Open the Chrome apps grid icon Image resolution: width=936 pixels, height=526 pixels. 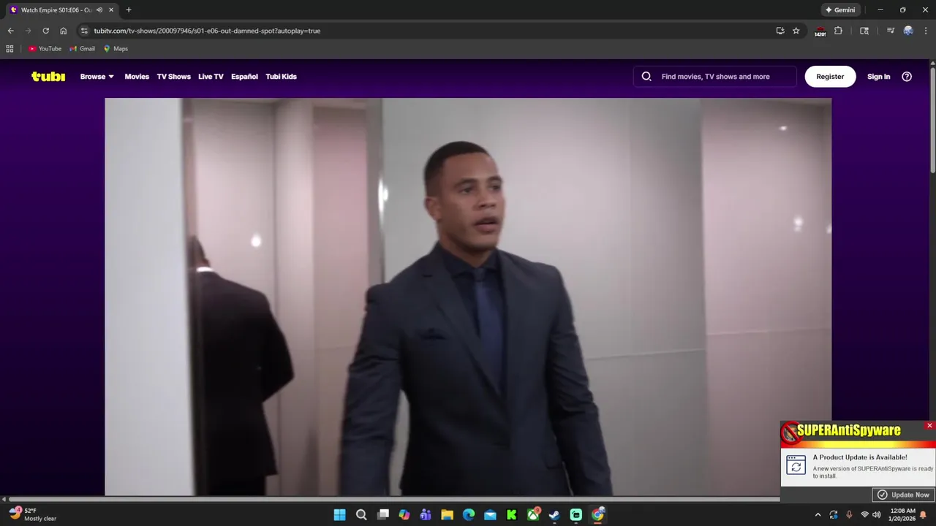tap(10, 49)
